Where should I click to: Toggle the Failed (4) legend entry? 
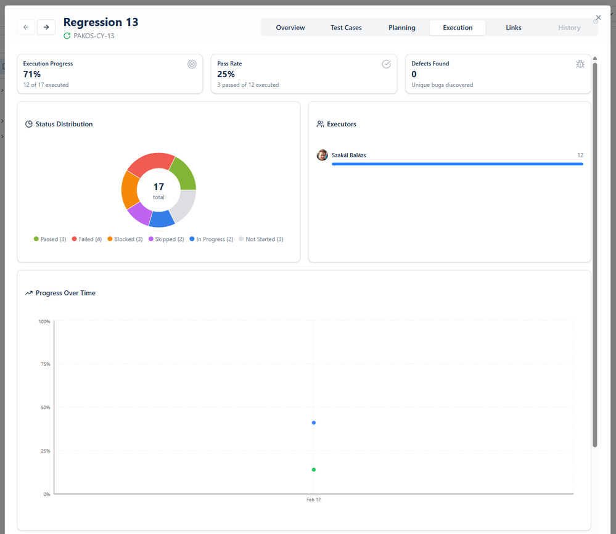tap(87, 239)
